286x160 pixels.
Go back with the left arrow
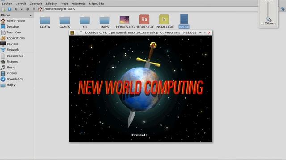pyautogui.click(x=16, y=9)
